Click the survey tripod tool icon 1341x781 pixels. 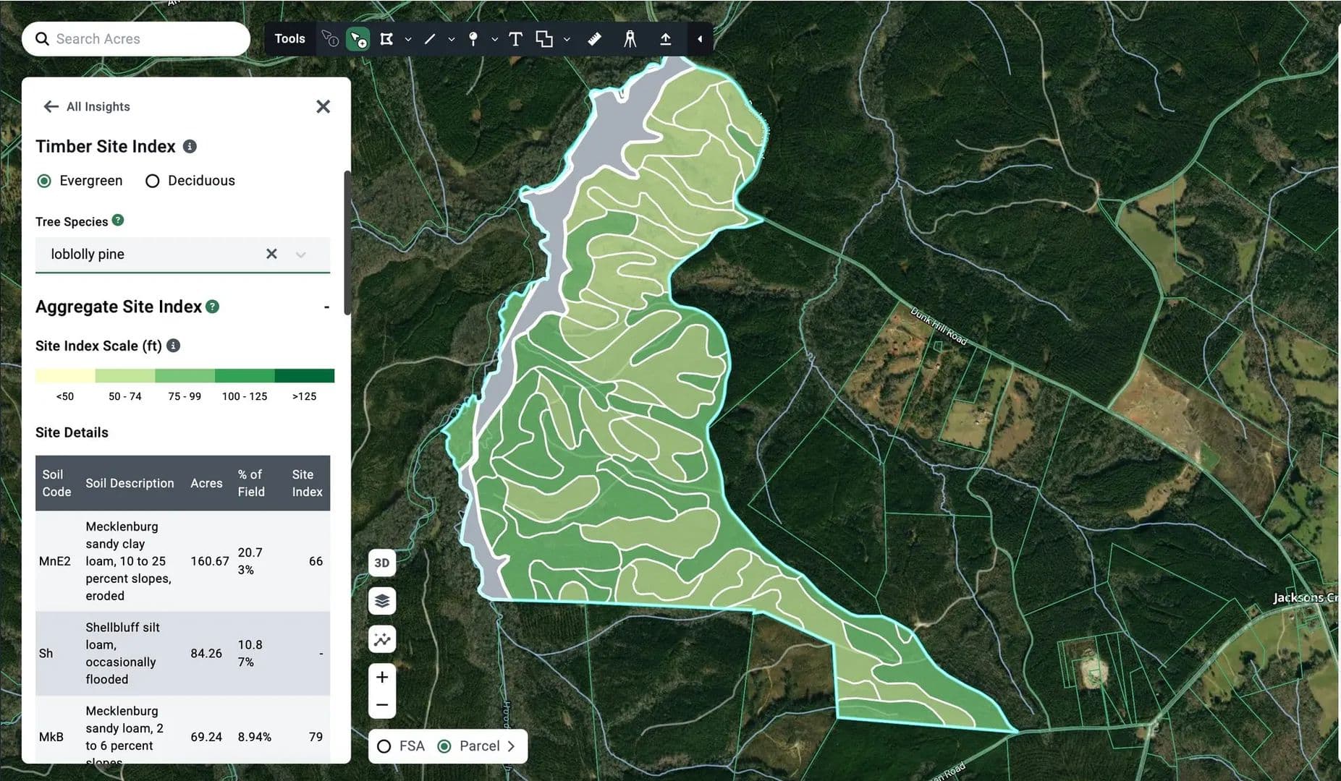(630, 39)
